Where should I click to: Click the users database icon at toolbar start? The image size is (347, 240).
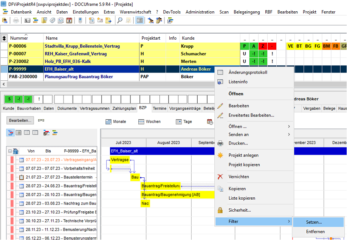5,21
